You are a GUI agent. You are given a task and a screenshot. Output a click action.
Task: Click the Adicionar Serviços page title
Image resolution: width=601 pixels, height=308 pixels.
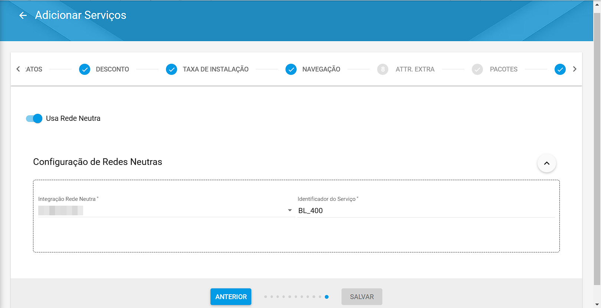(x=81, y=15)
